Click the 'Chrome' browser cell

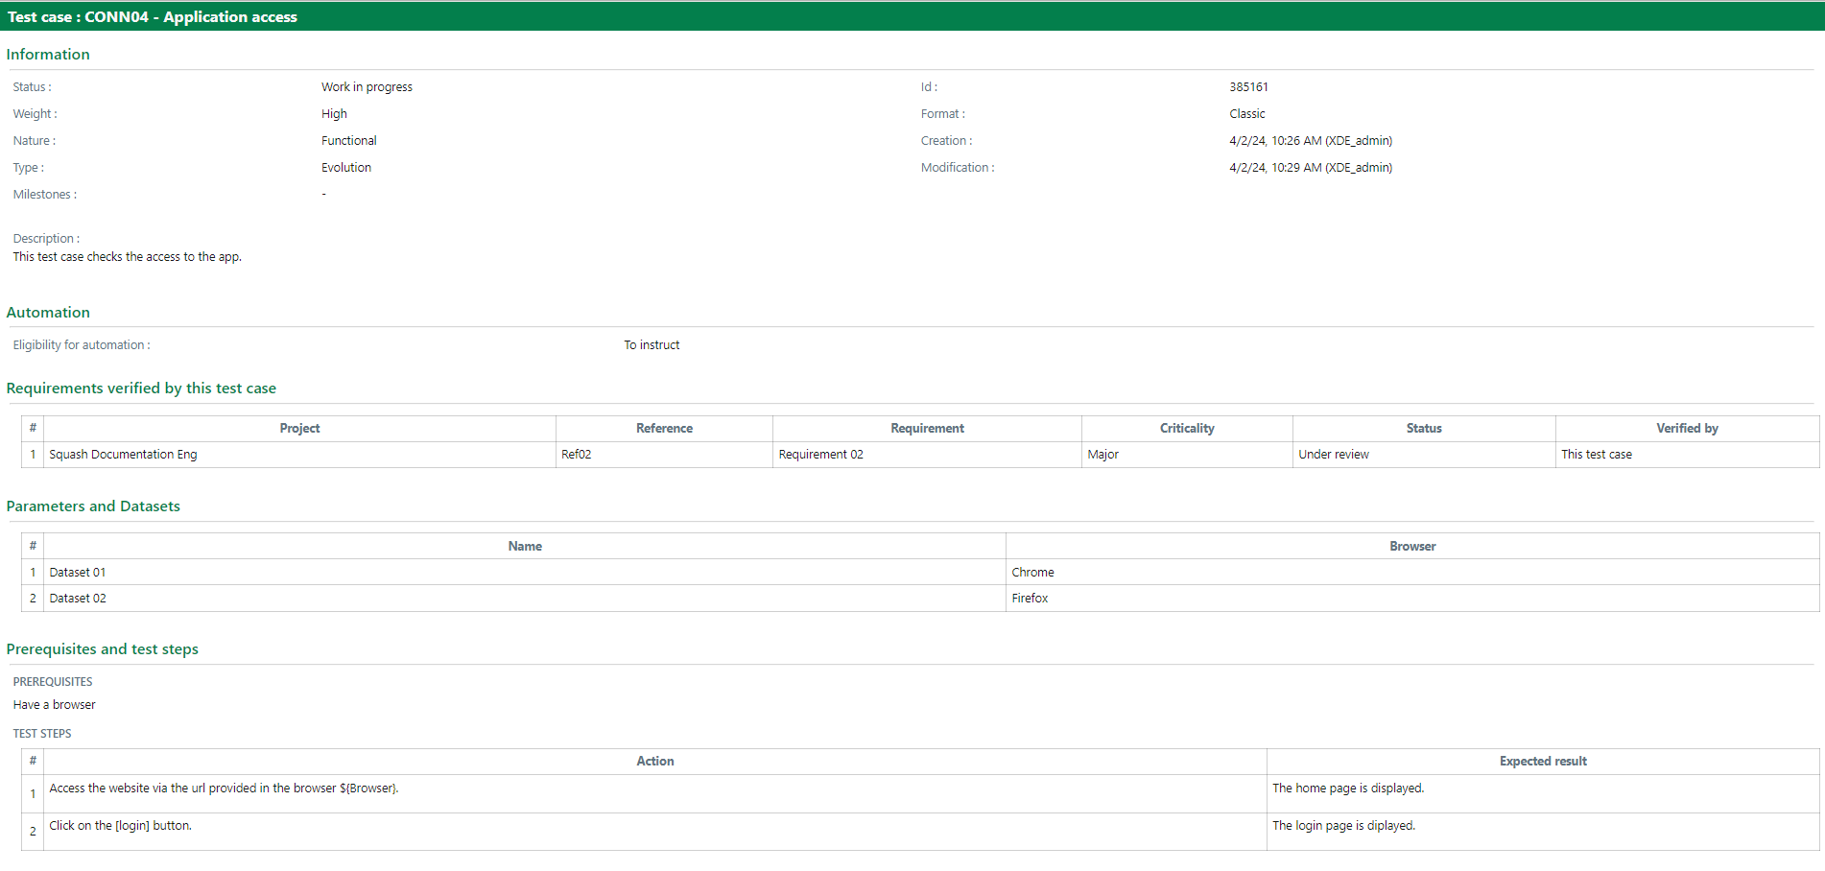[x=1032, y=573]
